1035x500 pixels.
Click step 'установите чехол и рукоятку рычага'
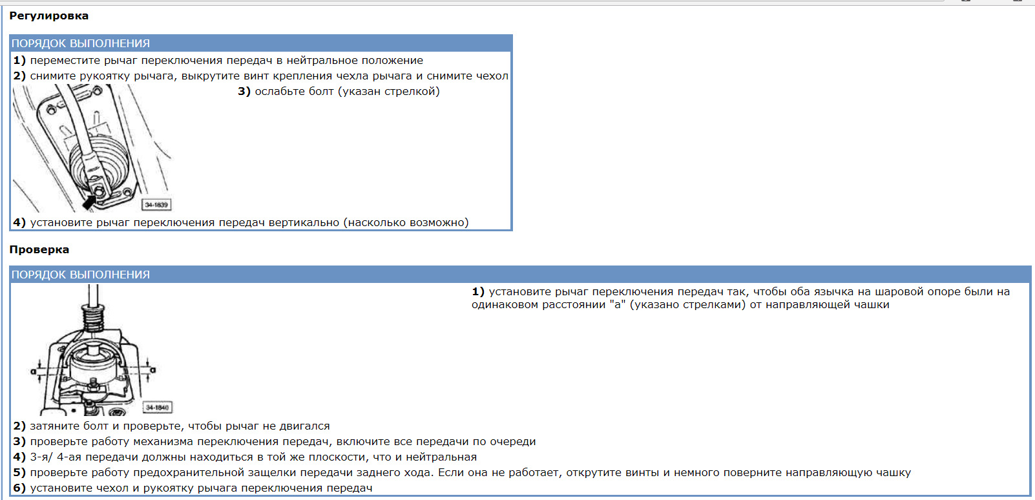click(193, 488)
